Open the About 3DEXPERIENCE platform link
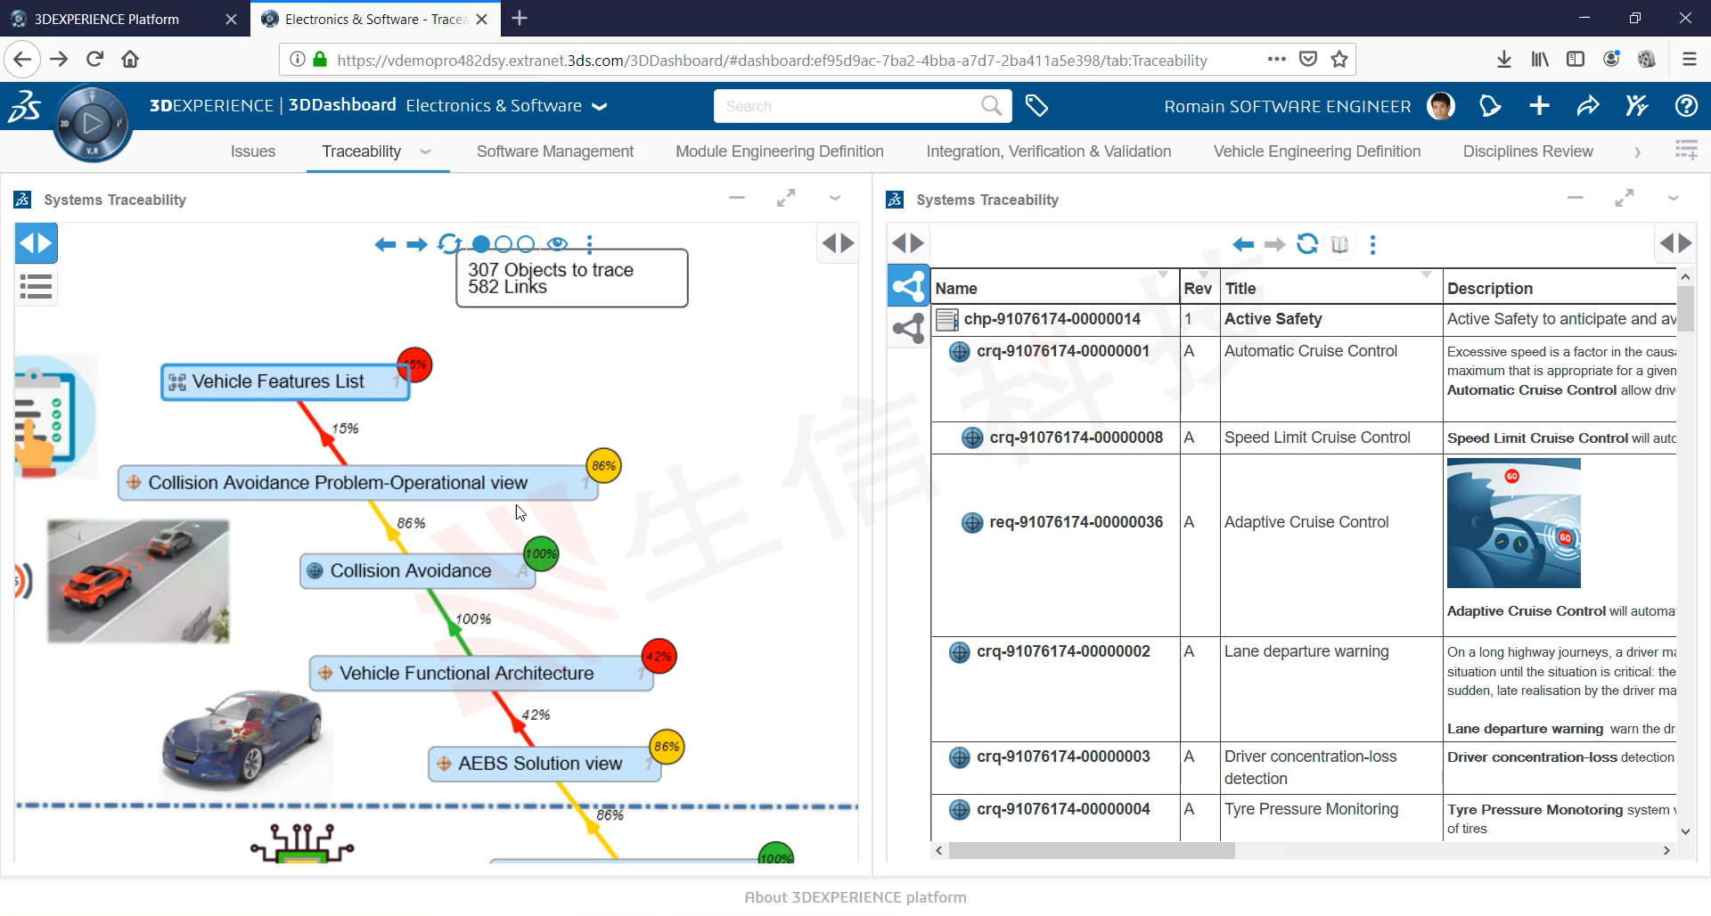The height and width of the screenshot is (916, 1711). (855, 897)
